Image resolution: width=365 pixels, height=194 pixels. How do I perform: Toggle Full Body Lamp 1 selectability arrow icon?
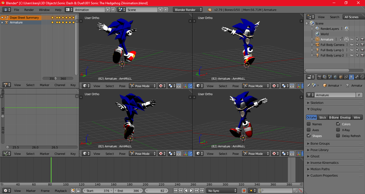[x=357, y=50]
